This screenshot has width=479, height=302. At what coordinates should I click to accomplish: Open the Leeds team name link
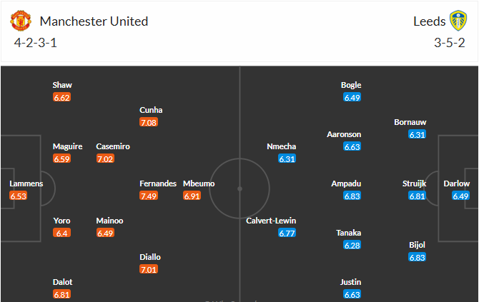point(429,21)
